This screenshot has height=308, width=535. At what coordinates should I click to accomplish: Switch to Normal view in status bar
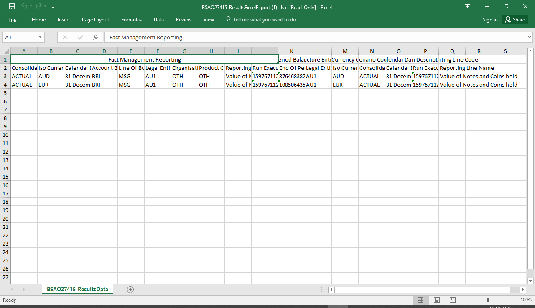pyautogui.click(x=420, y=300)
